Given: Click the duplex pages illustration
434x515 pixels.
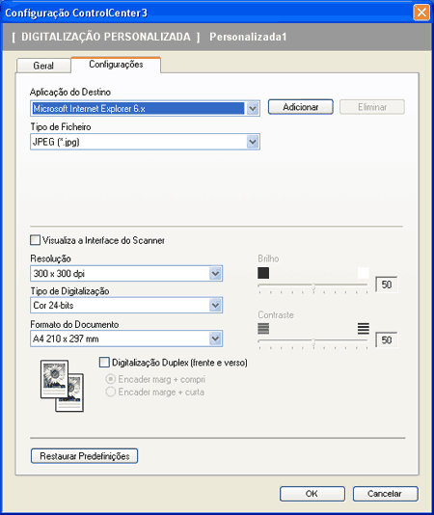Looking at the screenshot, I should click(62, 386).
